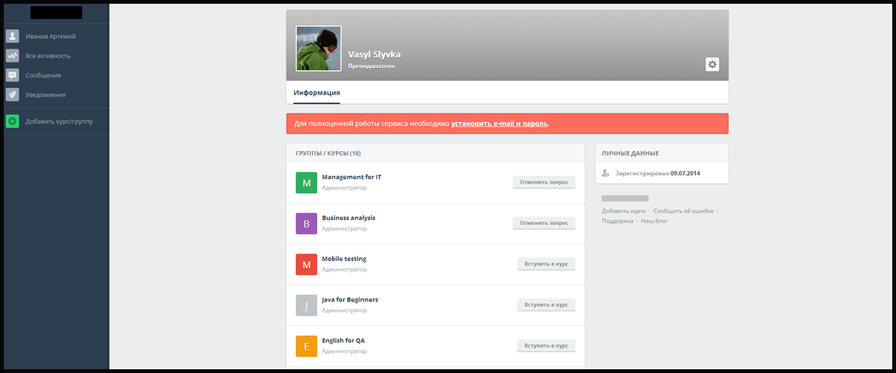Click the green M Management for IT icon
This screenshot has width=896, height=373.
(306, 182)
